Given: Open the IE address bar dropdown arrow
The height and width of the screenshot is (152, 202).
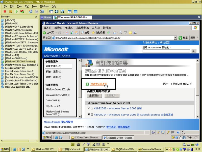Looking at the screenshot, I should point(175,38).
